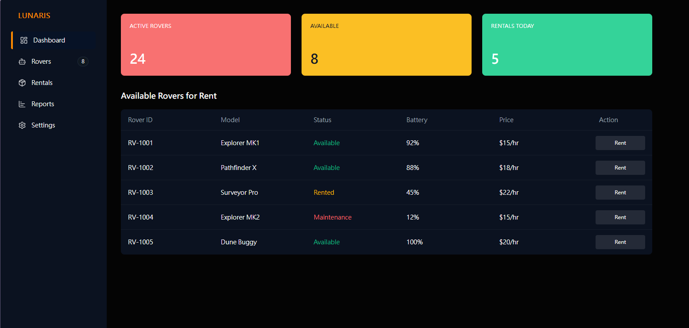Viewport: 689px width, 328px height.
Task: Click Rent in the RV-1004 row
Action: click(620, 217)
